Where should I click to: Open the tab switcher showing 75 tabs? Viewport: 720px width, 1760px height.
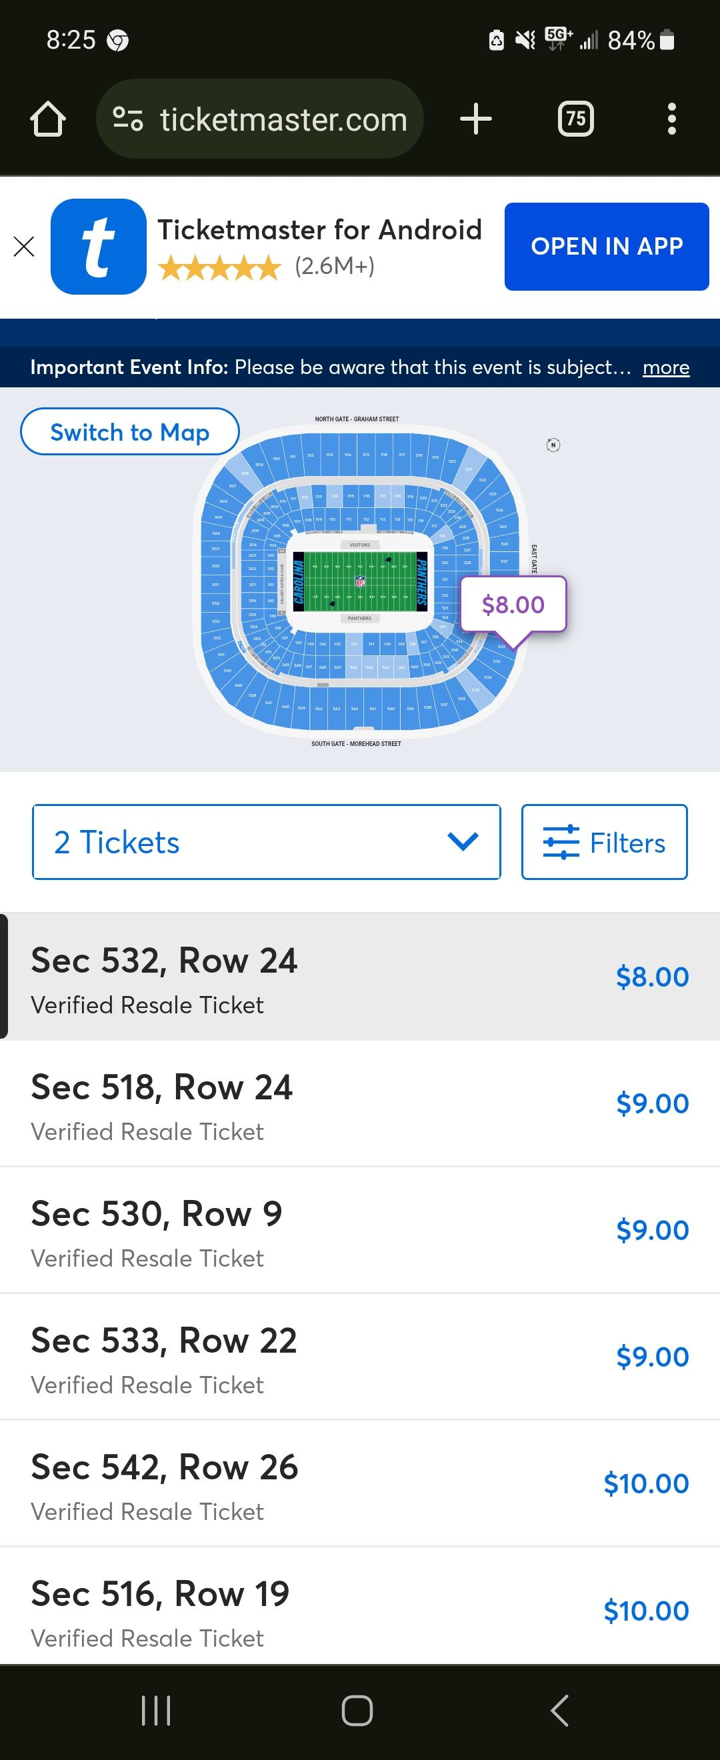576,119
